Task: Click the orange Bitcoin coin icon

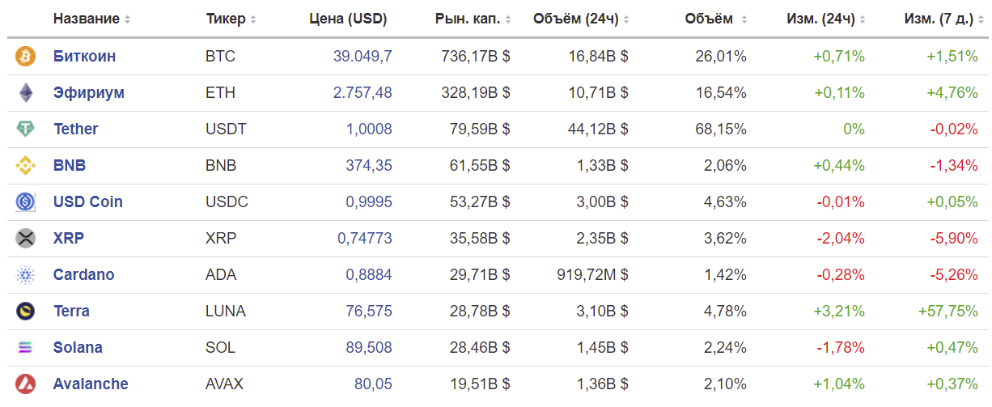Action: point(26,57)
